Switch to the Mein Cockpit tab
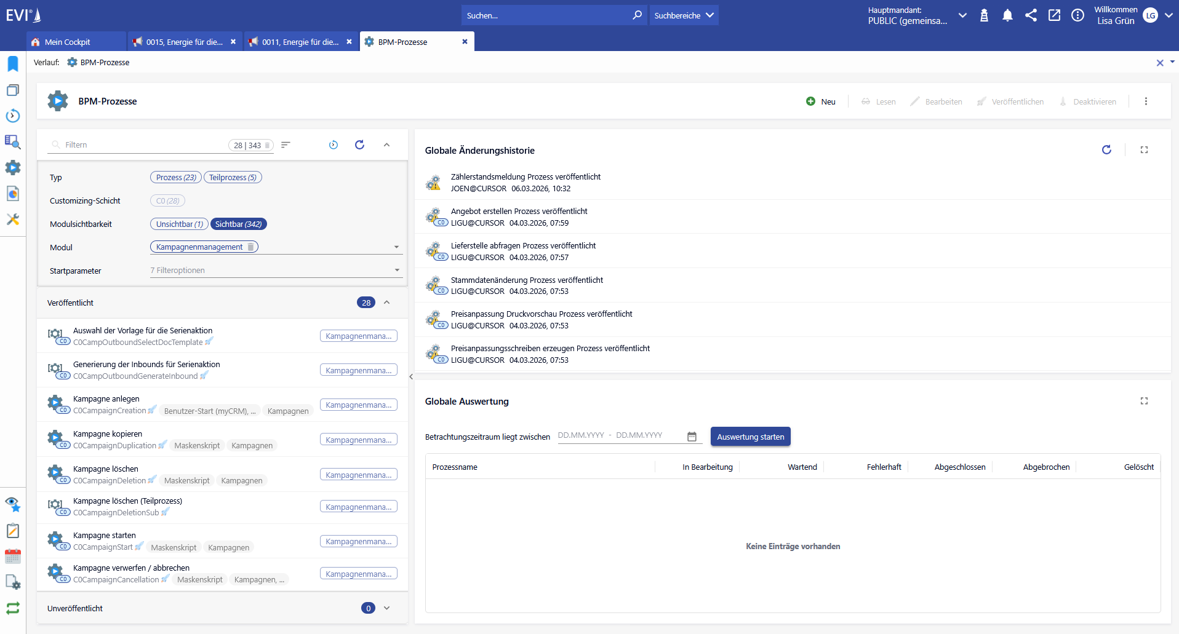Viewport: 1179px width, 634px height. tap(68, 42)
